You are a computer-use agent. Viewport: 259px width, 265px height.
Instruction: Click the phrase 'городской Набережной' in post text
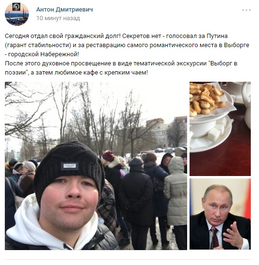[x=43, y=54]
